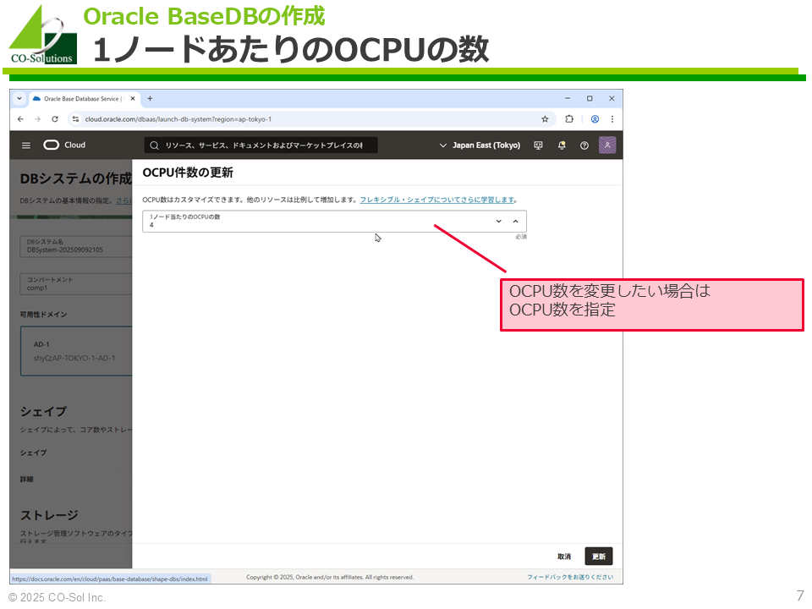
Task: Close the Oracle Base Database Service tab
Action: point(133,98)
